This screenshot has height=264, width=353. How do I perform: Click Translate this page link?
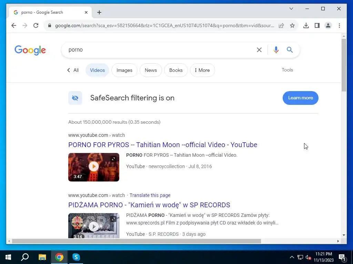pyautogui.click(x=150, y=195)
